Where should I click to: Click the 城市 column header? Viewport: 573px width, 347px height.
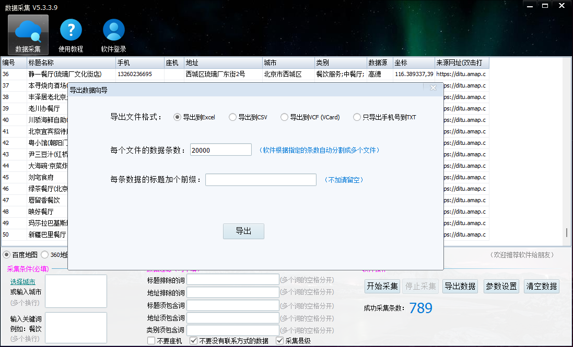coord(289,63)
